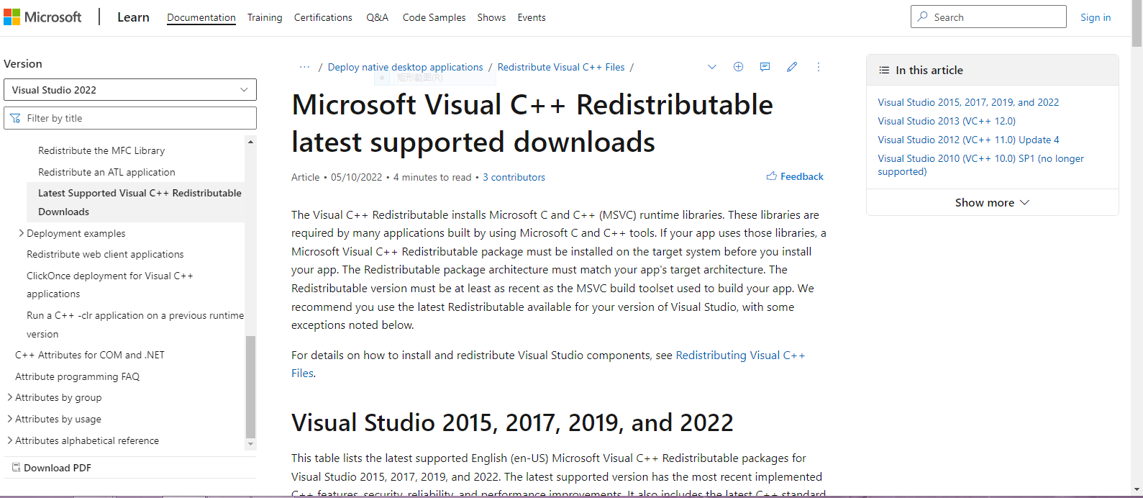Click the filter icon in Filter by title
This screenshot has height=498, width=1143.
(x=15, y=118)
